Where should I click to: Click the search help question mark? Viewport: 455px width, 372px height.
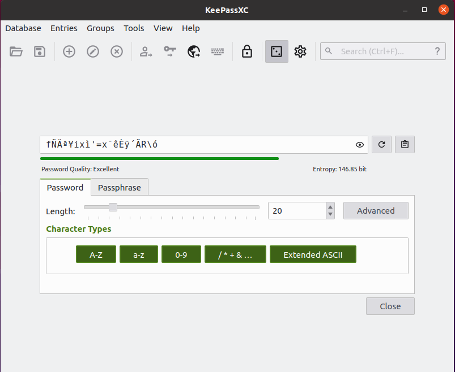click(x=437, y=51)
